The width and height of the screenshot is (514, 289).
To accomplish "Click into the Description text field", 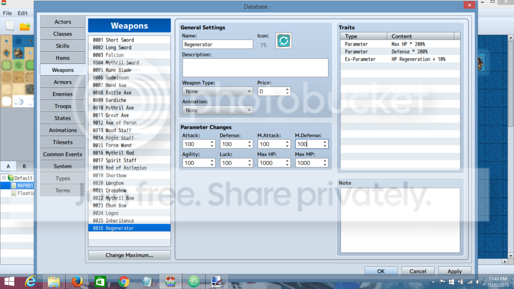I will point(255,68).
